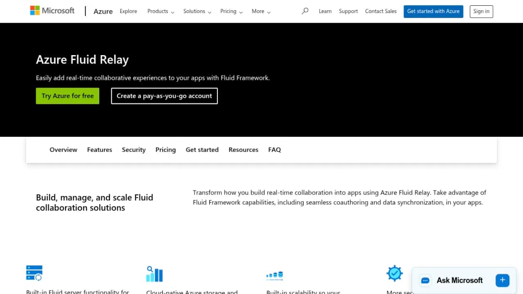Expand Ask Microsoft with plus button

502,280
